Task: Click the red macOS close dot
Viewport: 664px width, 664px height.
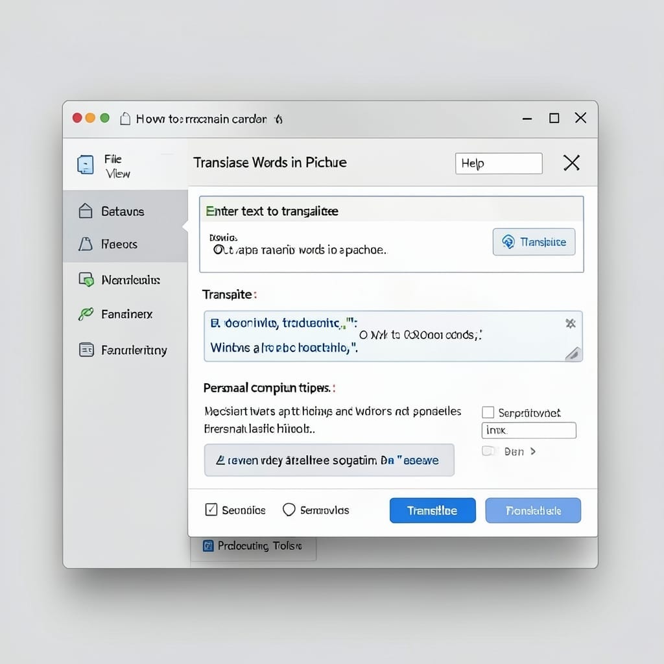Action: (x=77, y=118)
